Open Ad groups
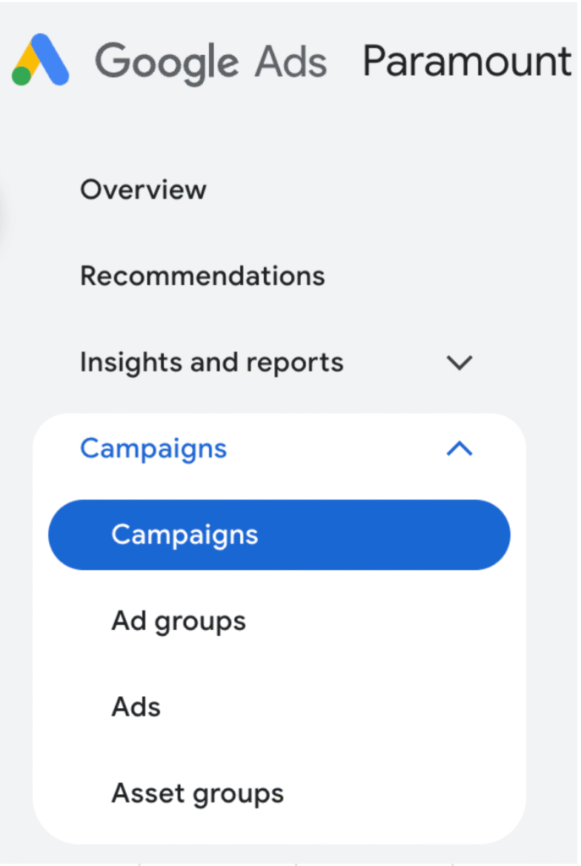 (179, 622)
